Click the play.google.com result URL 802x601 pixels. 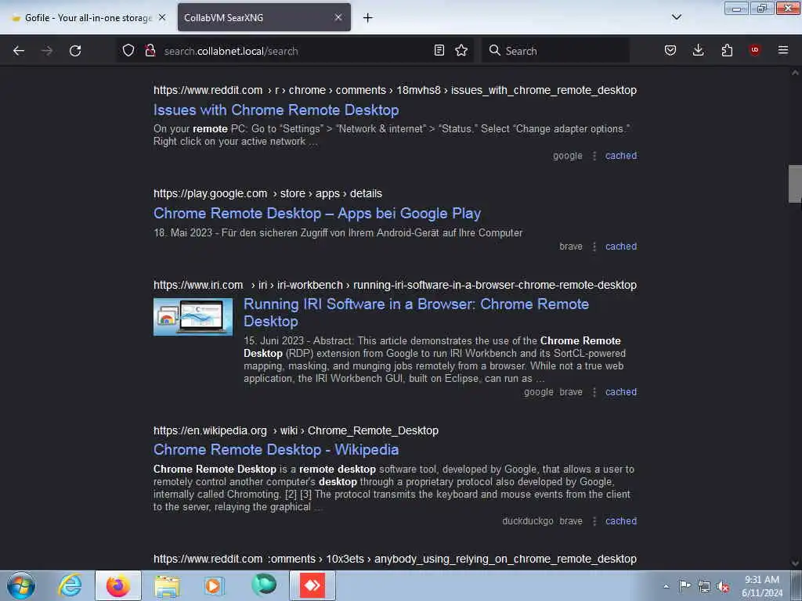268,194
